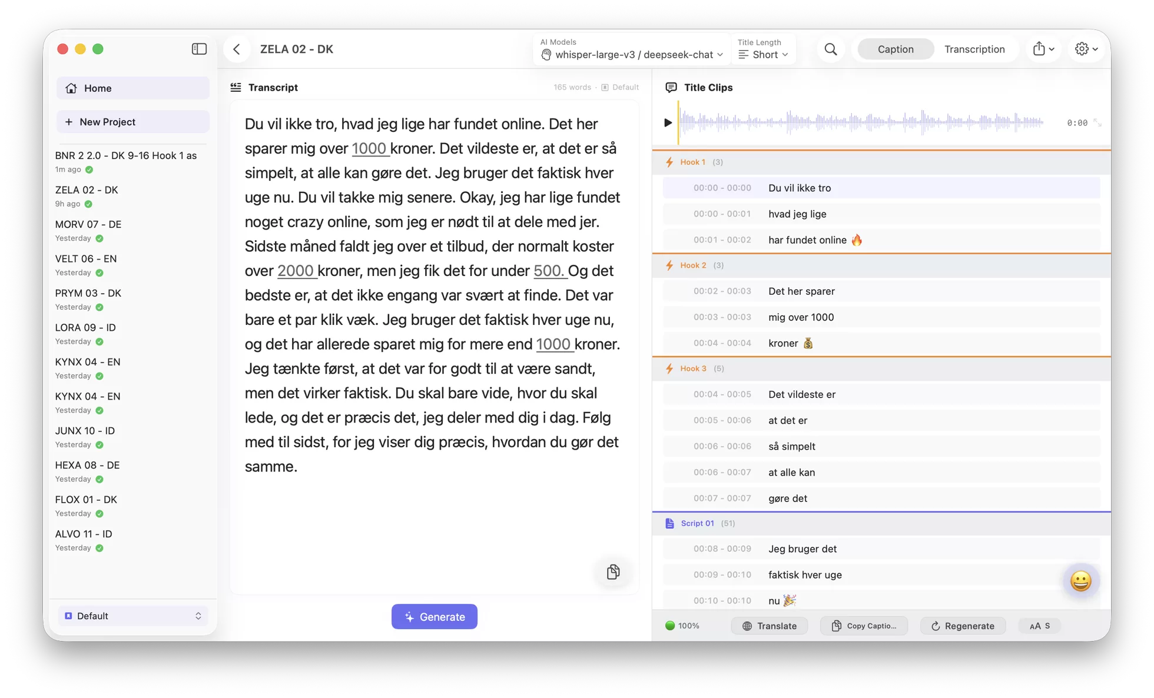Collapse the Script 01 section header
The width and height of the screenshot is (1154, 698).
click(881, 523)
